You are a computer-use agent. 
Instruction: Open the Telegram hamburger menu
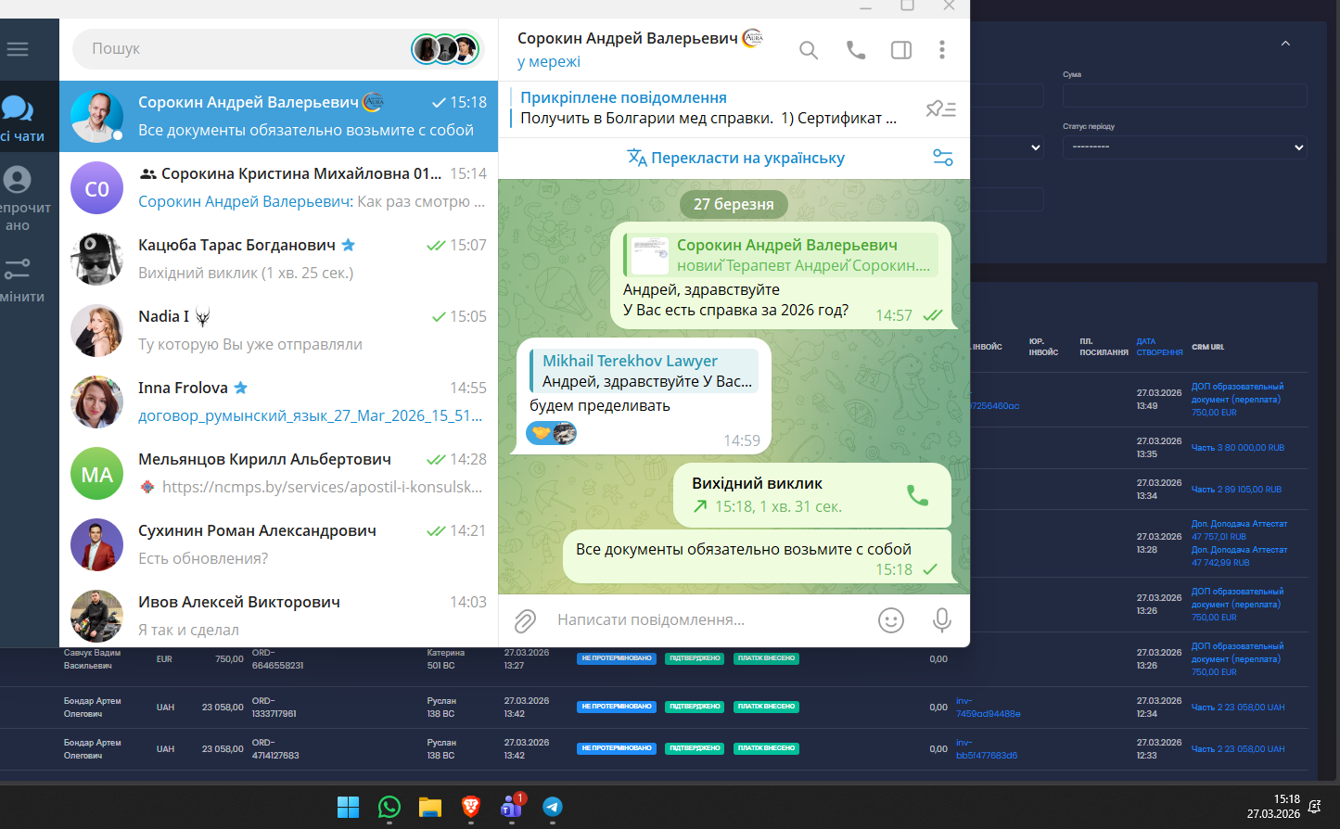click(x=17, y=49)
